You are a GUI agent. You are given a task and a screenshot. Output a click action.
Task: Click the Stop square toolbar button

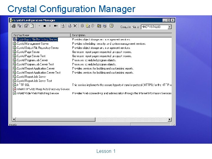tap(44, 26)
